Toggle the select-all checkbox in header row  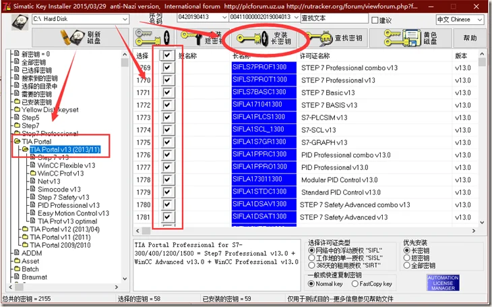pos(167,55)
